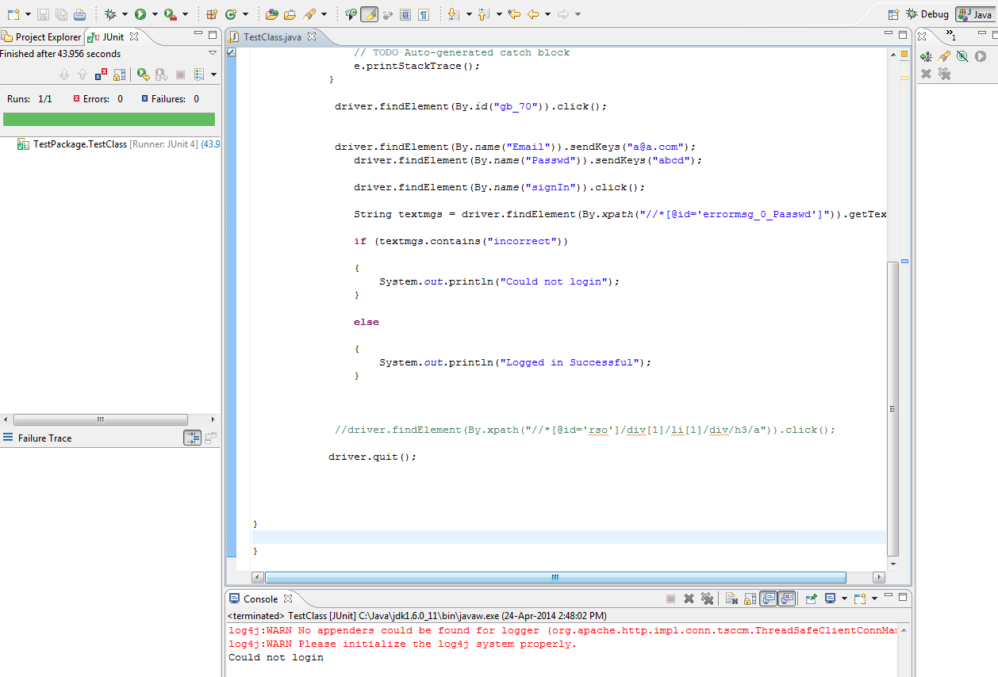Click the New Java Class icon
998x677 pixels.
(x=231, y=14)
